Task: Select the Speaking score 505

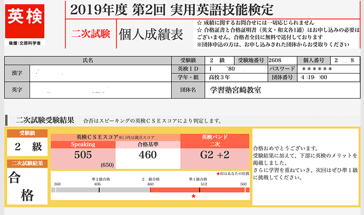Action: (83, 155)
